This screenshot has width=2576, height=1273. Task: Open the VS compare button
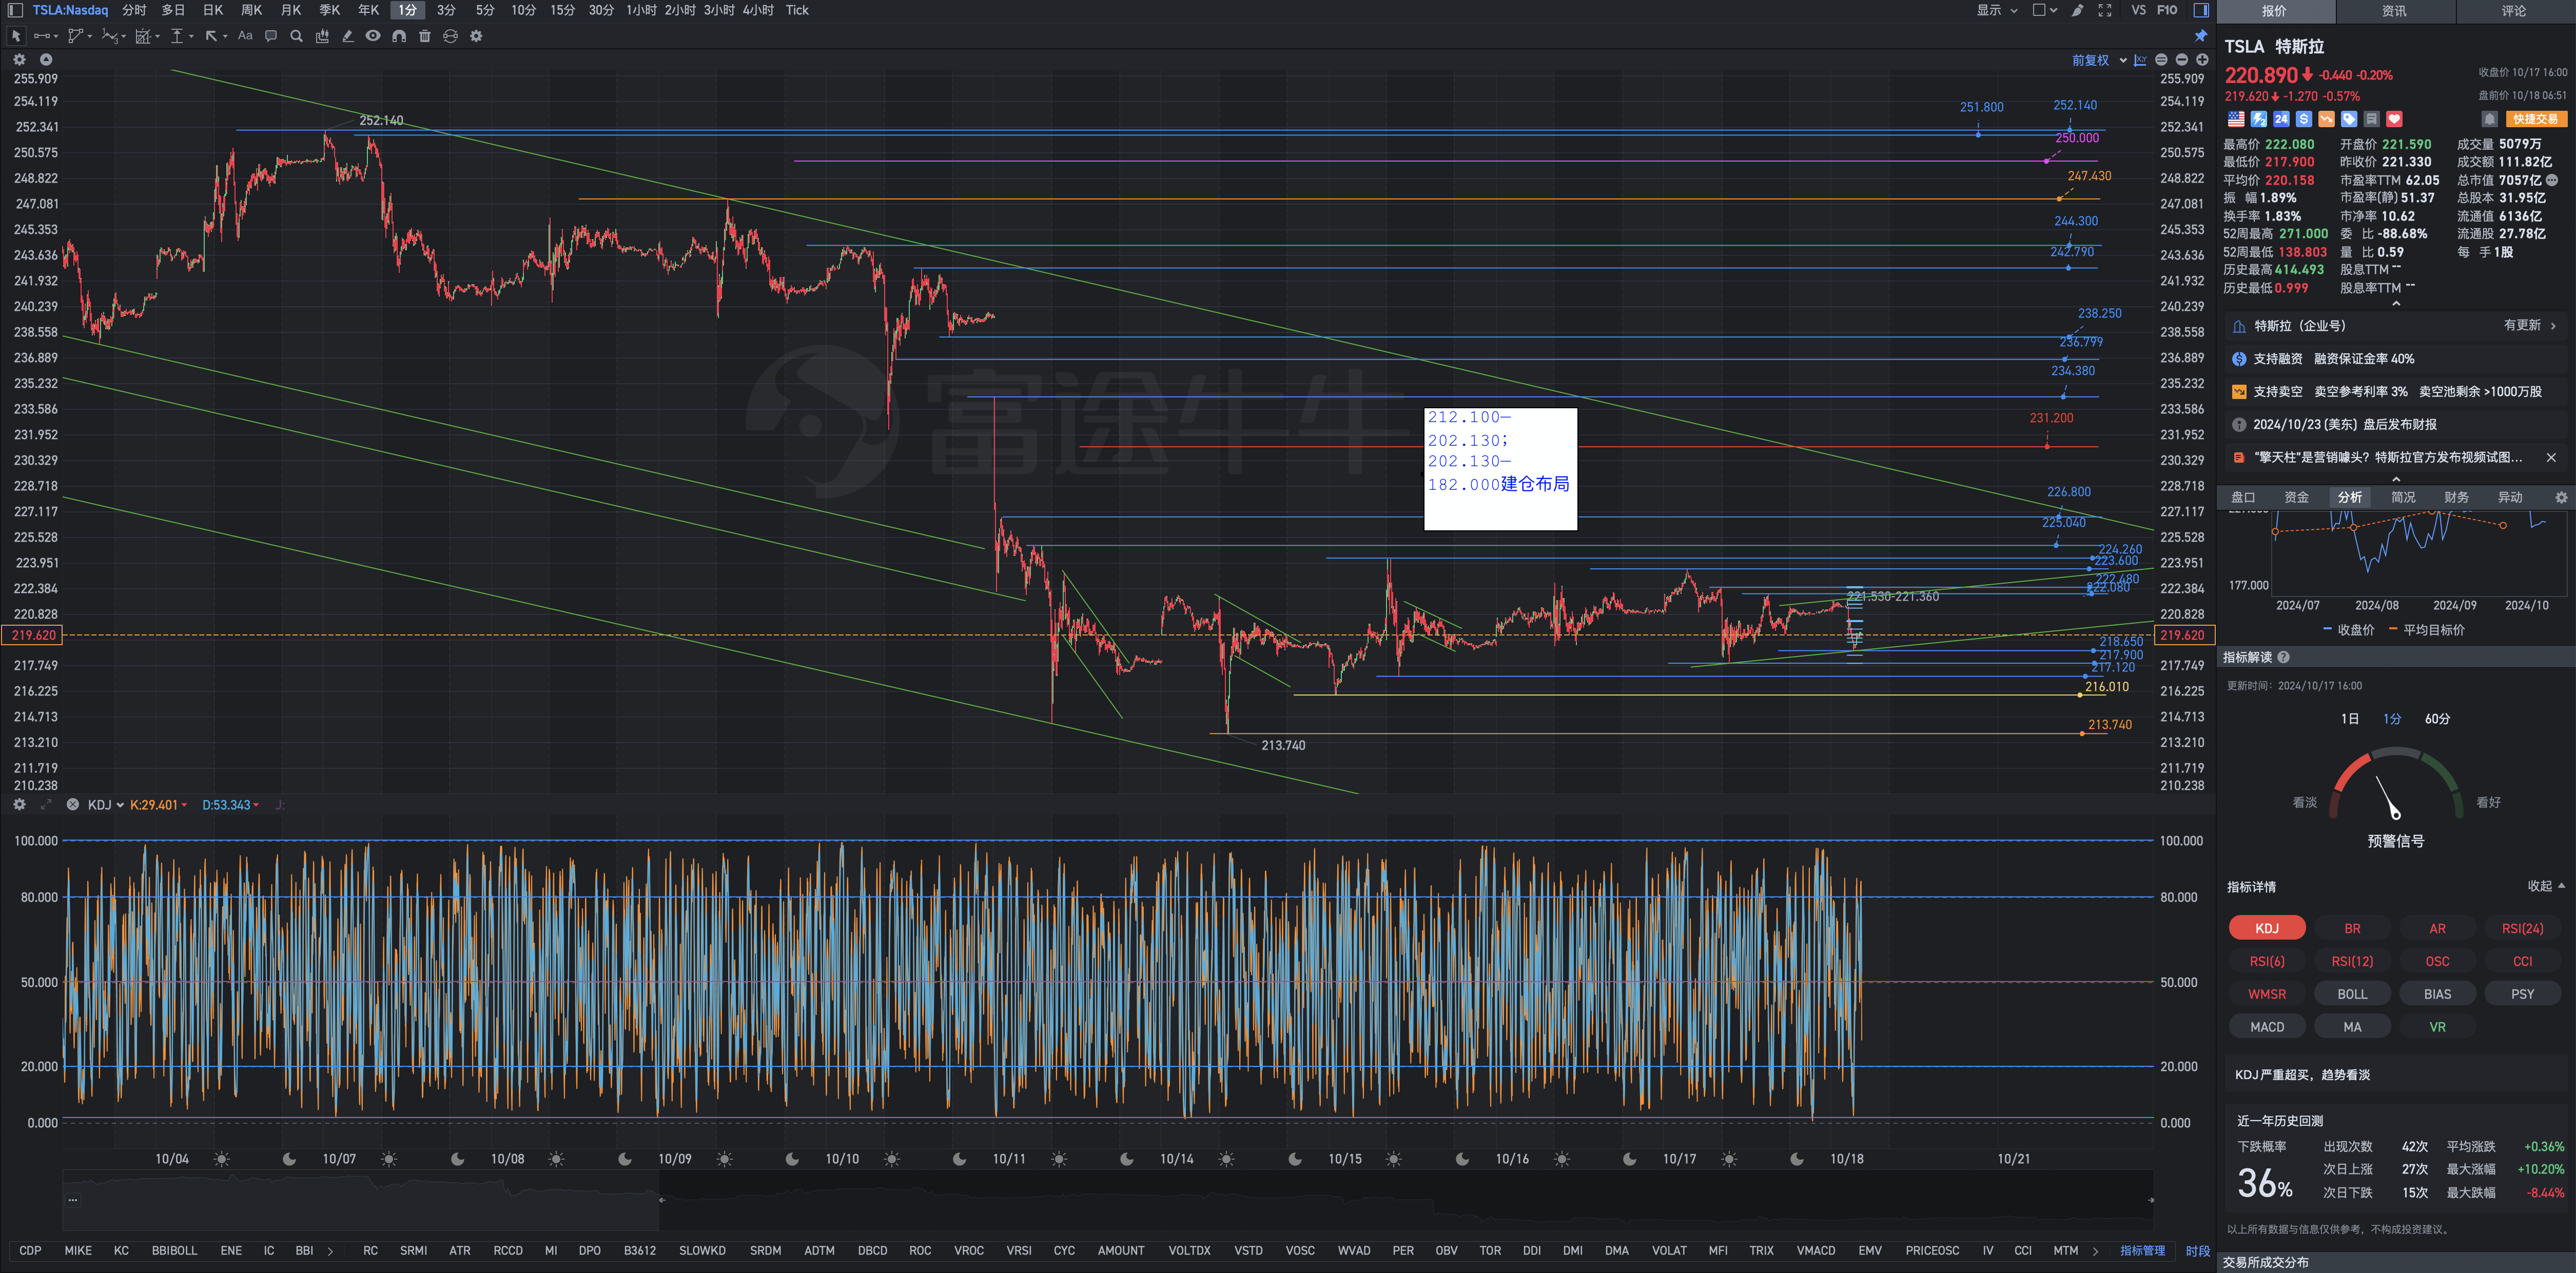pos(2138,10)
